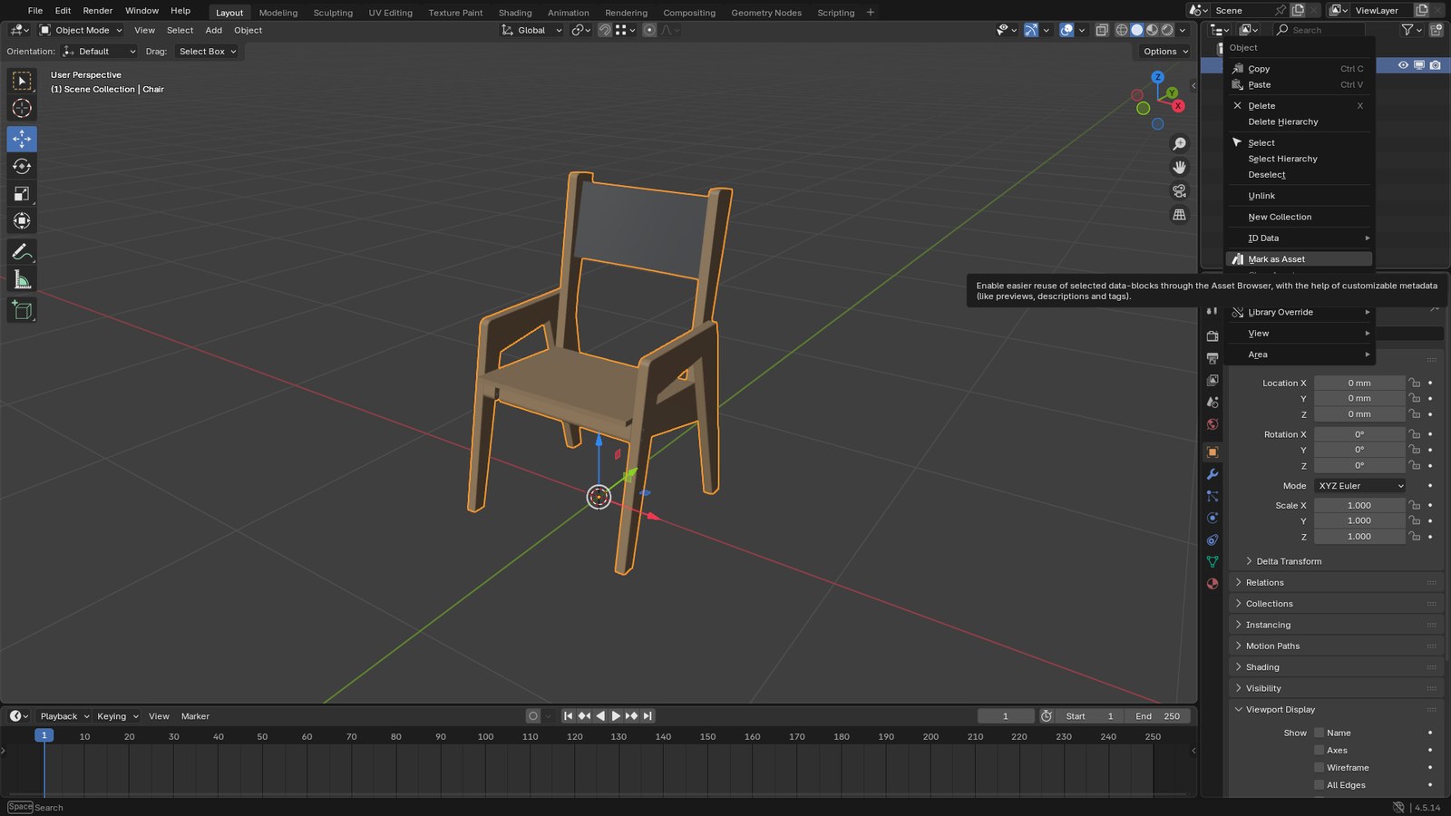Switch to material preview shading

coord(1152,30)
